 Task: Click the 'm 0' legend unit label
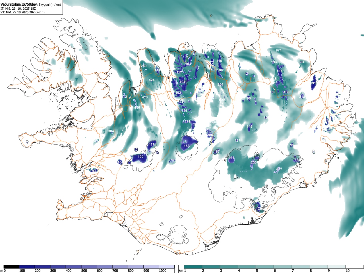[3, 271]
